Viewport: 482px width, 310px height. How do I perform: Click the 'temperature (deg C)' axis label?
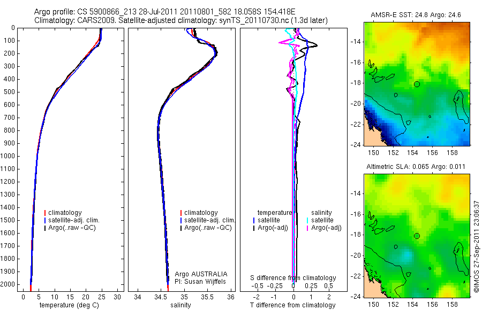(x=70, y=305)
